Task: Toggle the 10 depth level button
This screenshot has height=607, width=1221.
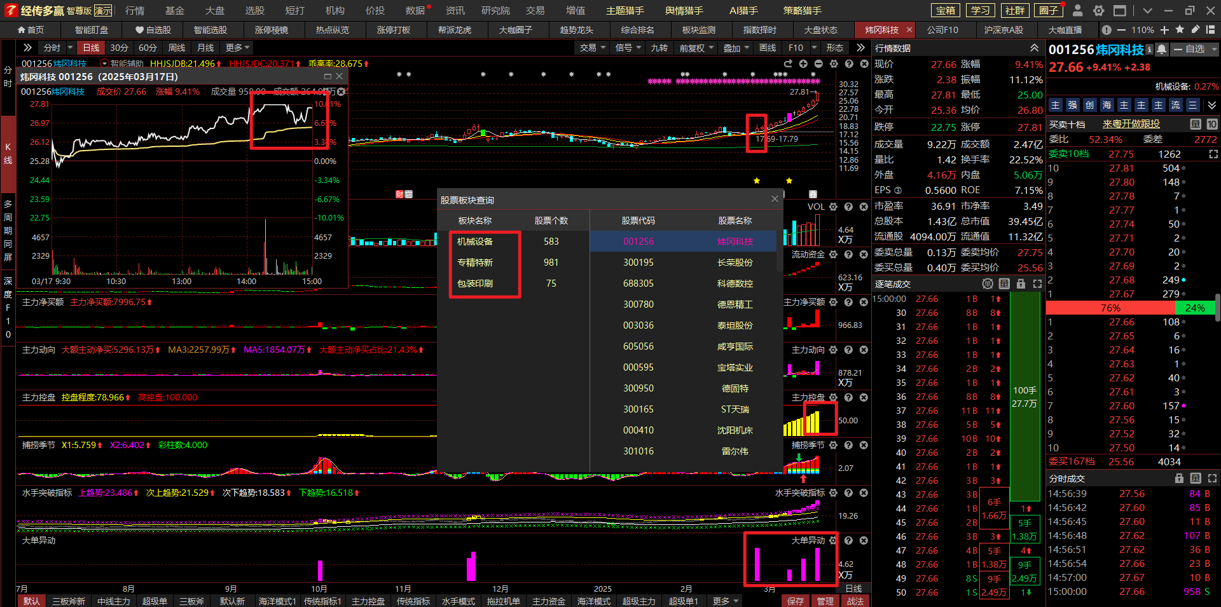Action: pyautogui.click(x=1211, y=124)
